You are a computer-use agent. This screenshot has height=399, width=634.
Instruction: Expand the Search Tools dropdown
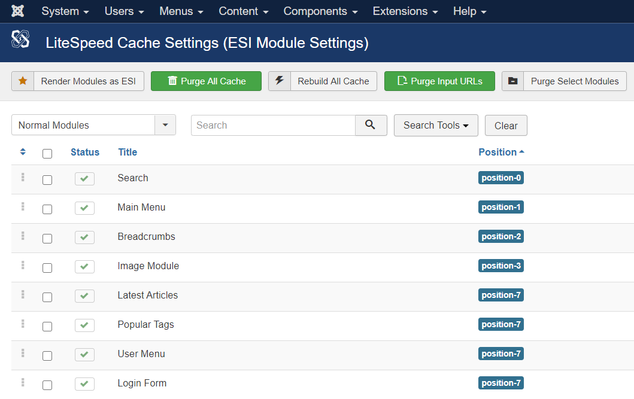tap(436, 125)
